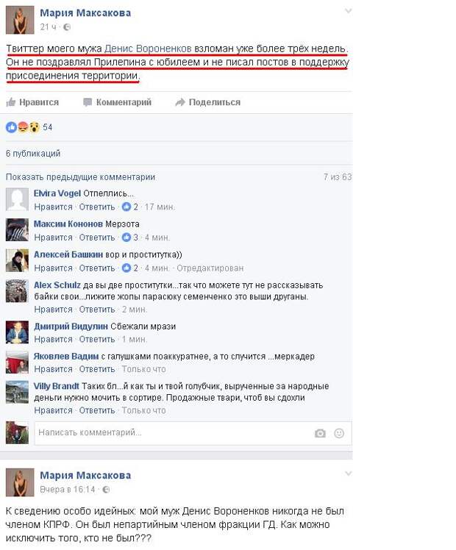
Task: Open the options chevron on the first post
Action: pyautogui.click(x=348, y=11)
